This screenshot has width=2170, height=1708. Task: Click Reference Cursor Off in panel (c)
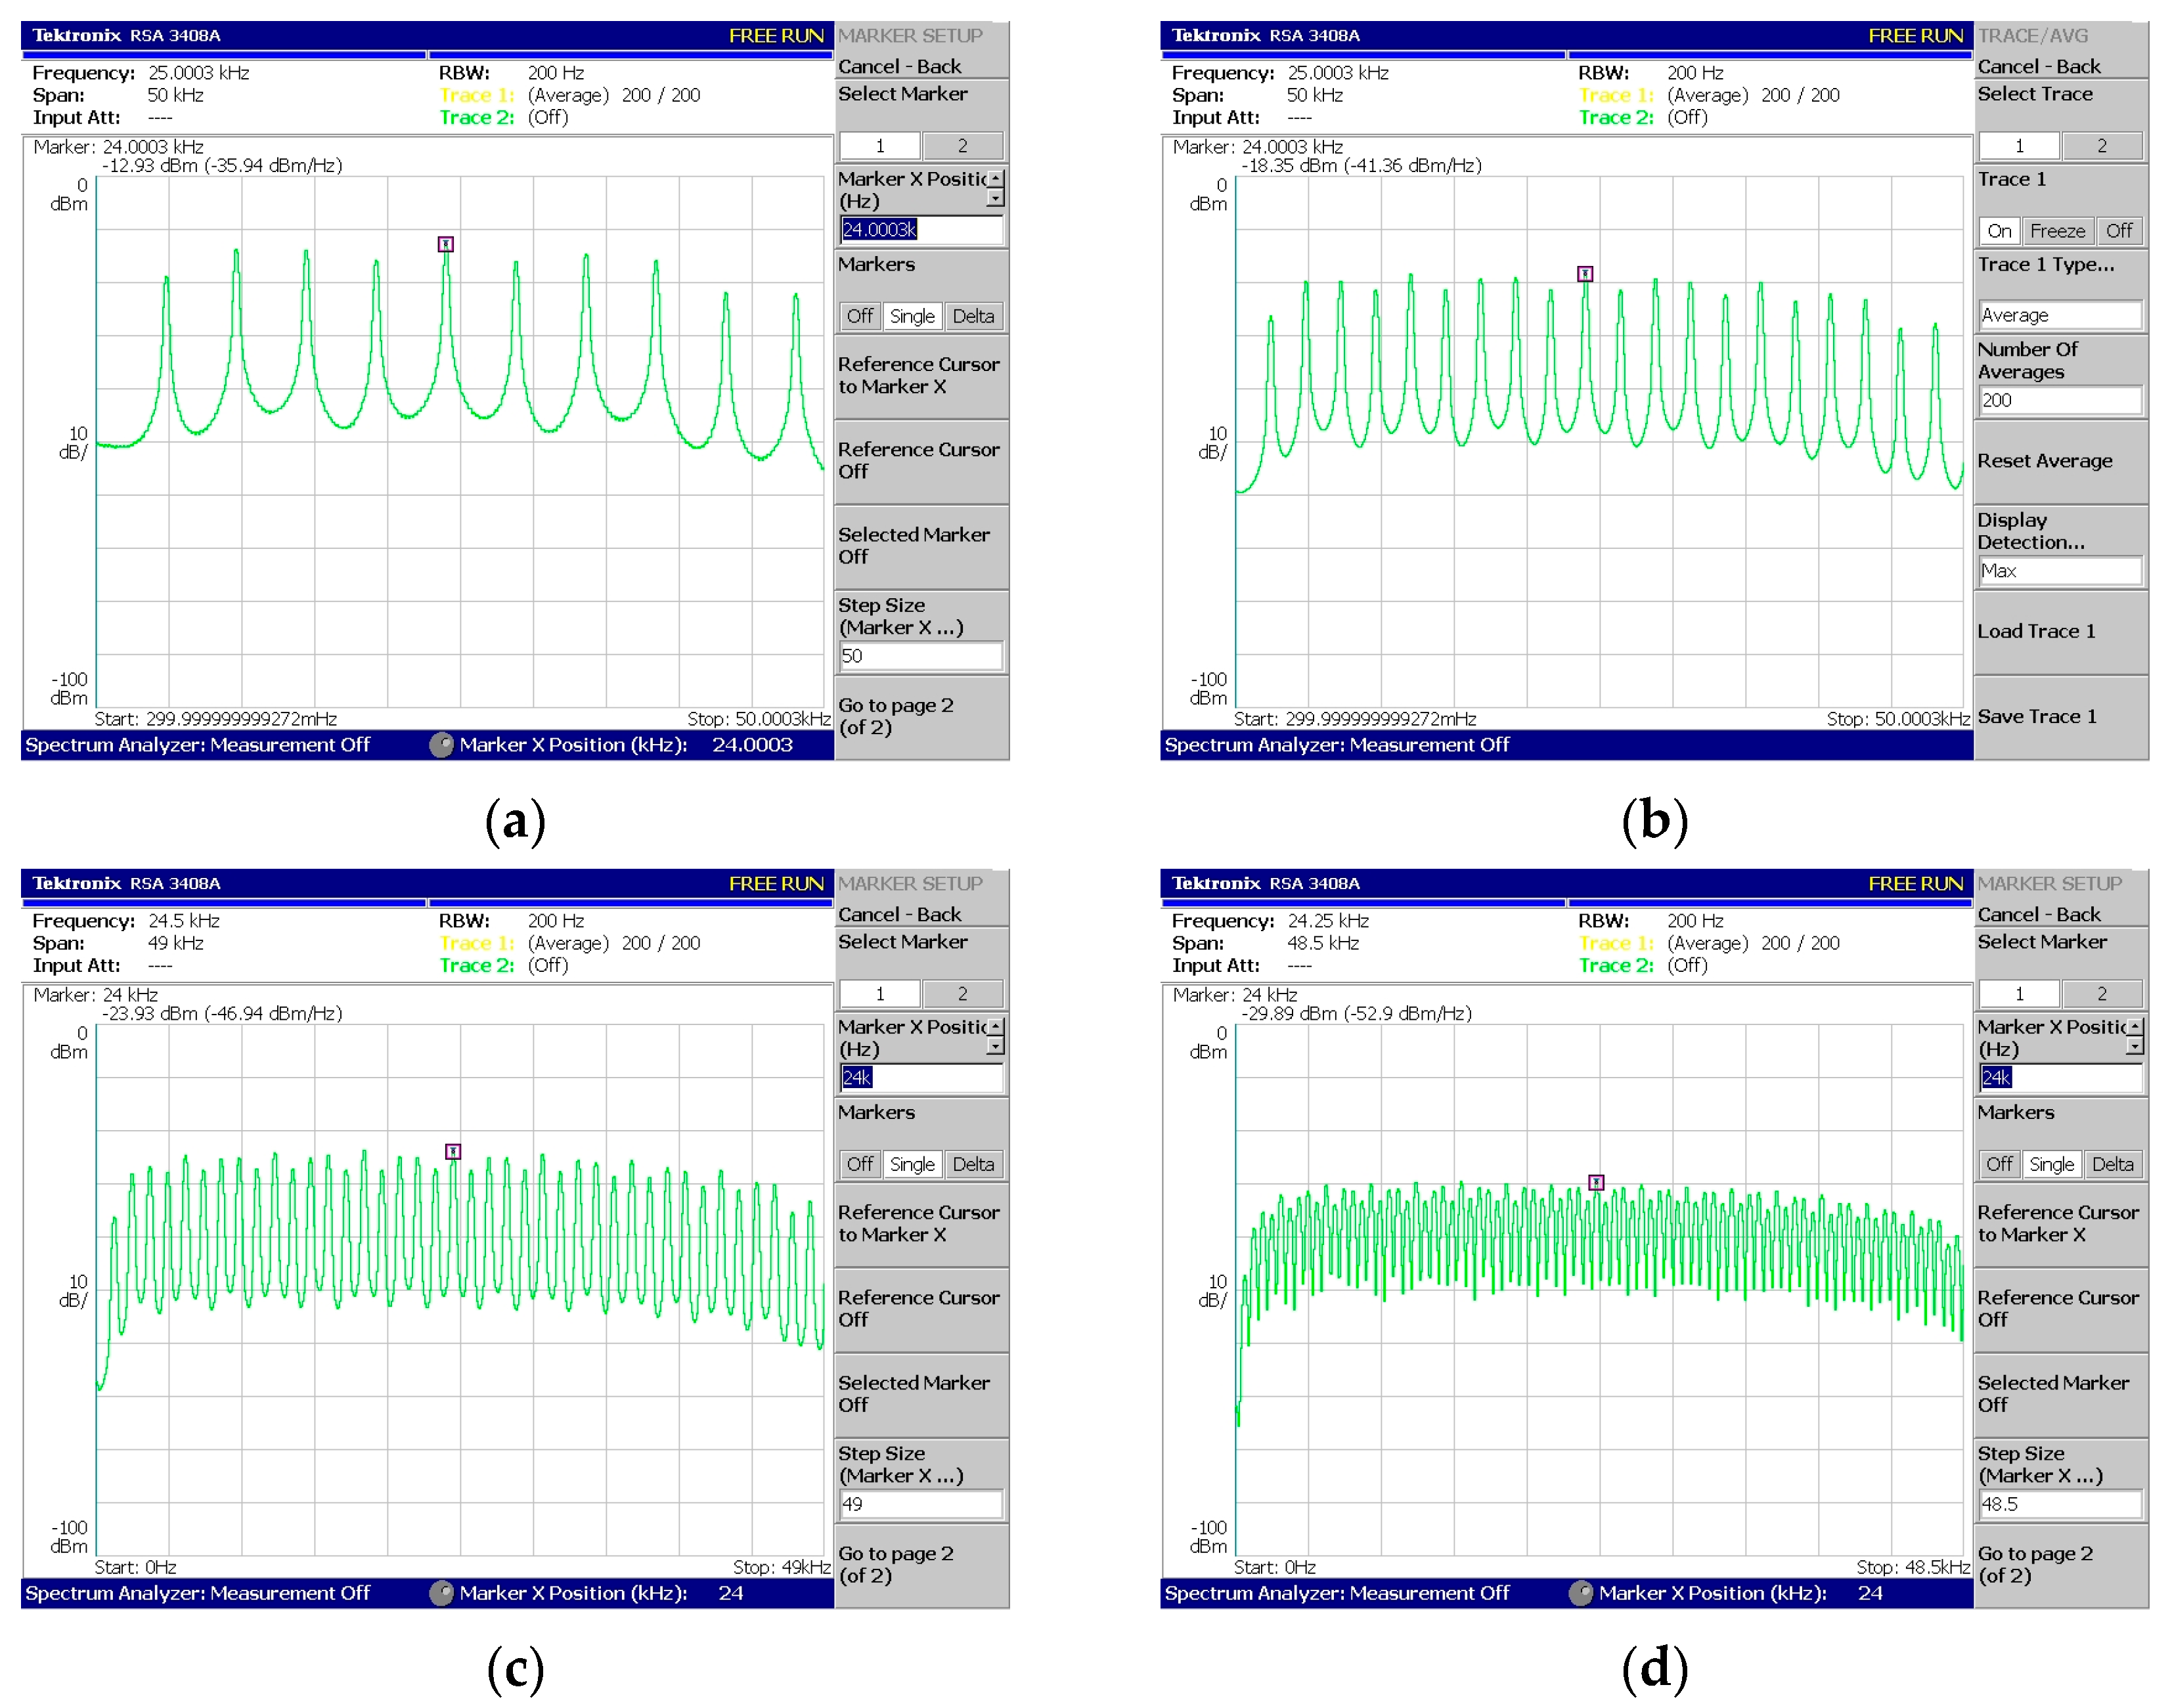(x=922, y=1308)
